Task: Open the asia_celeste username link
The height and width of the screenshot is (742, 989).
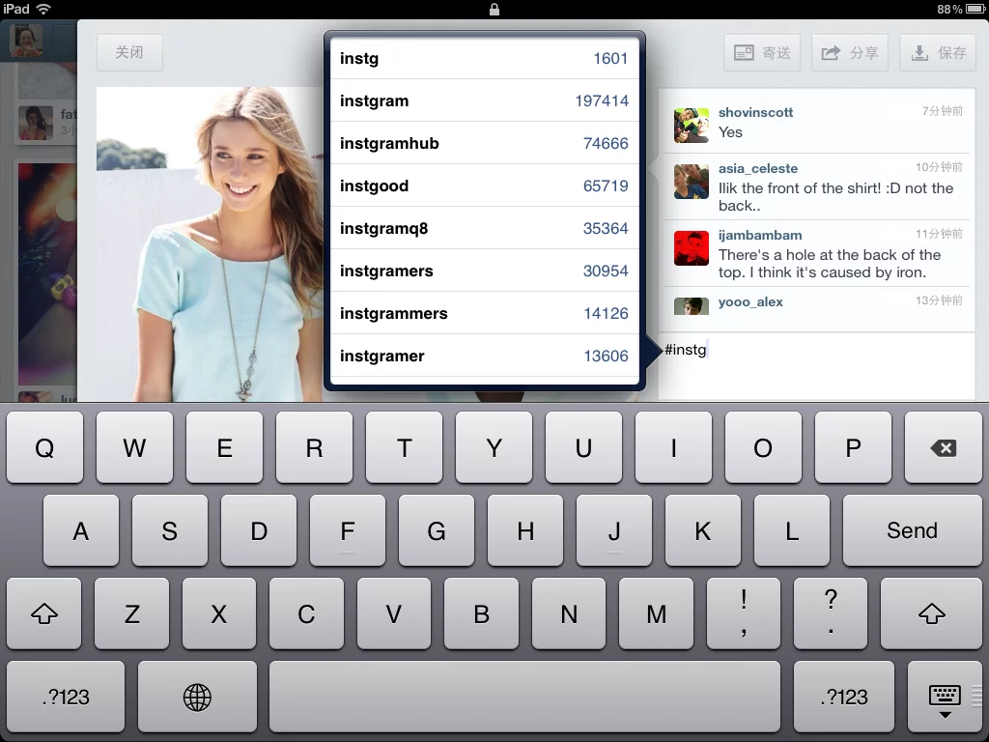Action: click(x=758, y=168)
